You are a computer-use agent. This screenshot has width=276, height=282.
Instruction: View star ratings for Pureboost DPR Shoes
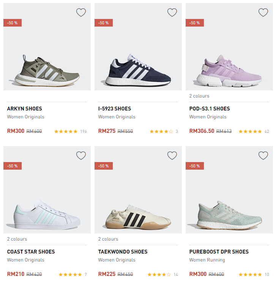(250, 274)
